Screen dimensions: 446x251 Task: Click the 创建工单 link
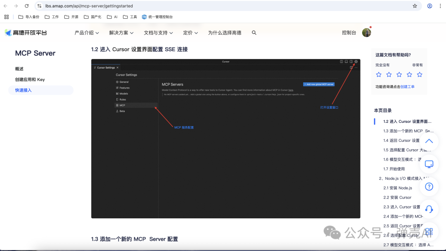pyautogui.click(x=407, y=87)
